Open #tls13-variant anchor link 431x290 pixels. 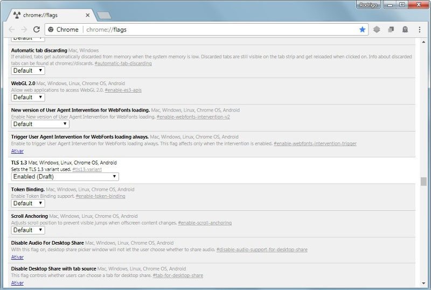pos(87,169)
